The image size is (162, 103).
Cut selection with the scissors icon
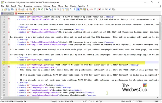point(27,9)
